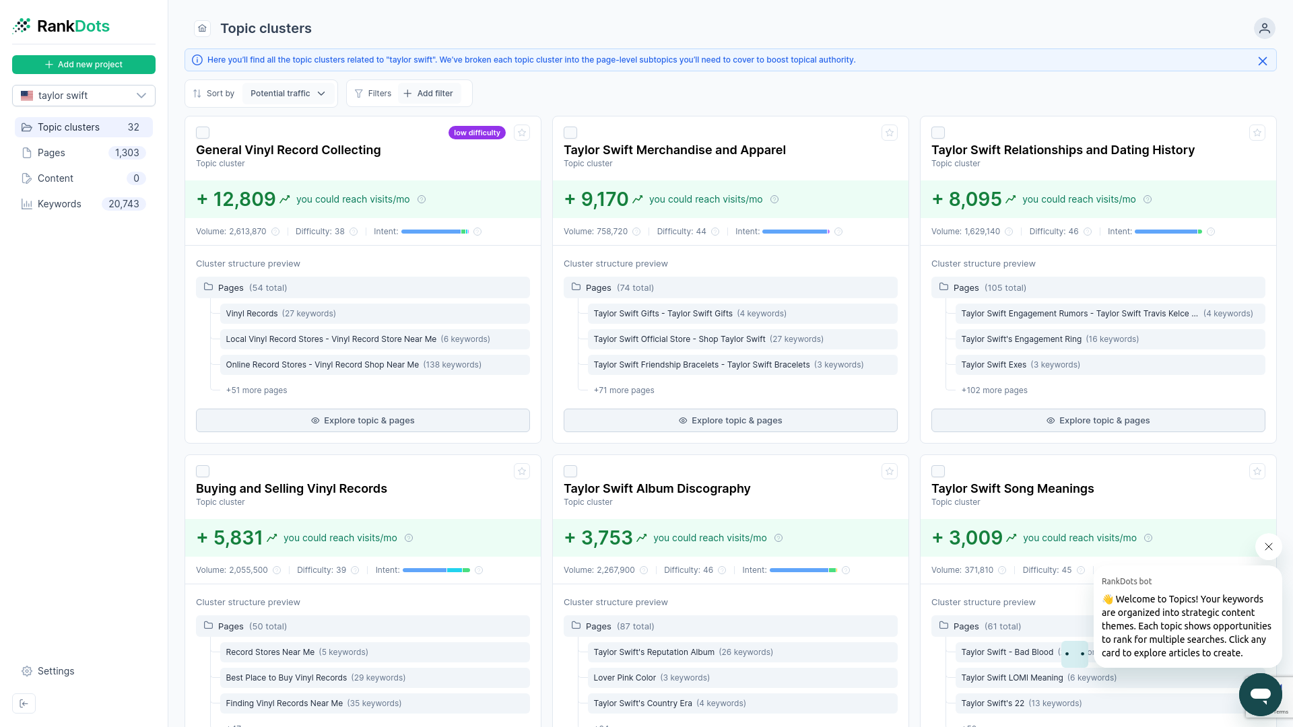Click the sign out icon at bottom left
Screen dimensions: 1293x727
click(x=24, y=703)
